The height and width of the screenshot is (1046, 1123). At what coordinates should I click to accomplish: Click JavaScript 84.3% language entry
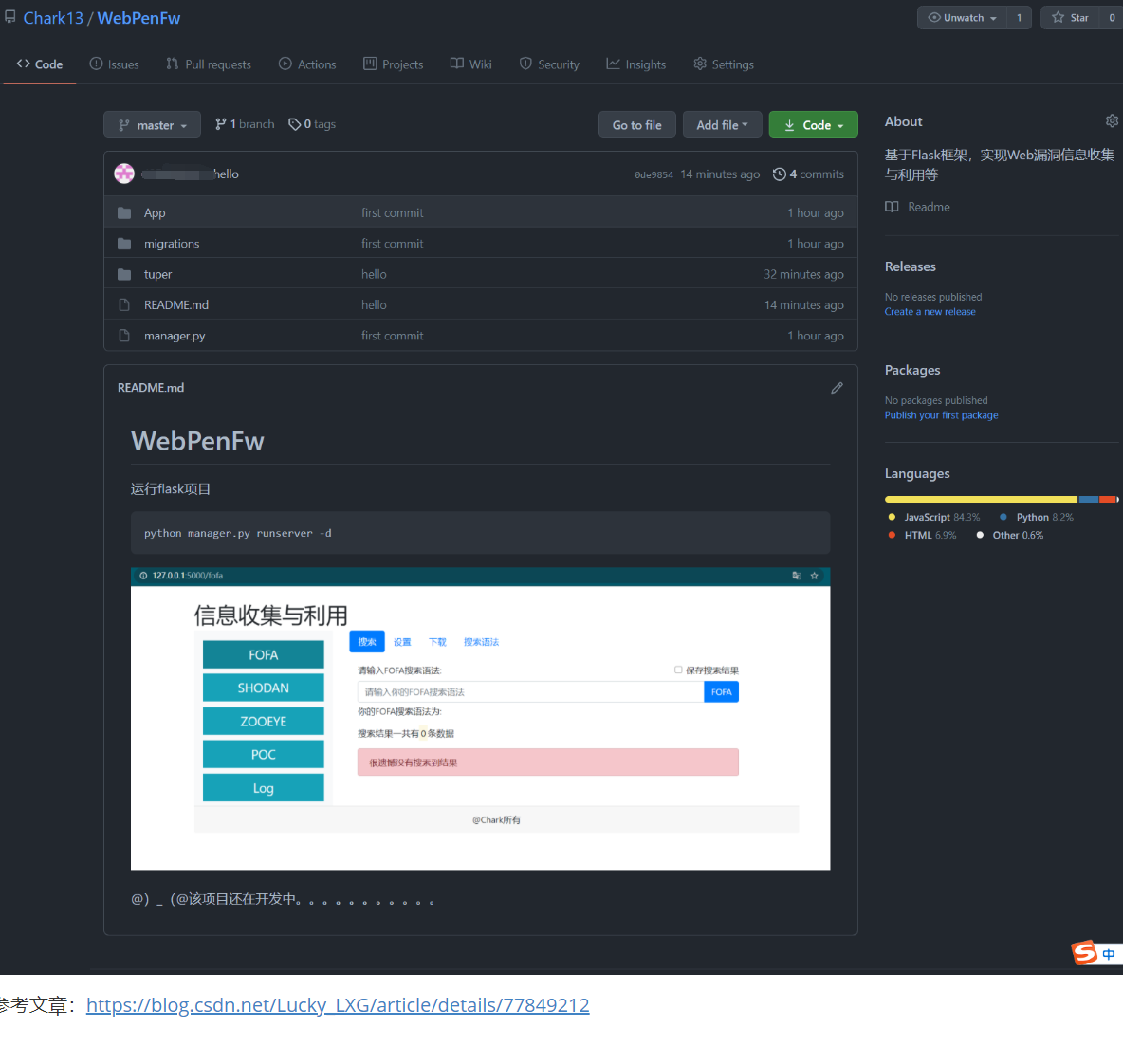point(934,517)
